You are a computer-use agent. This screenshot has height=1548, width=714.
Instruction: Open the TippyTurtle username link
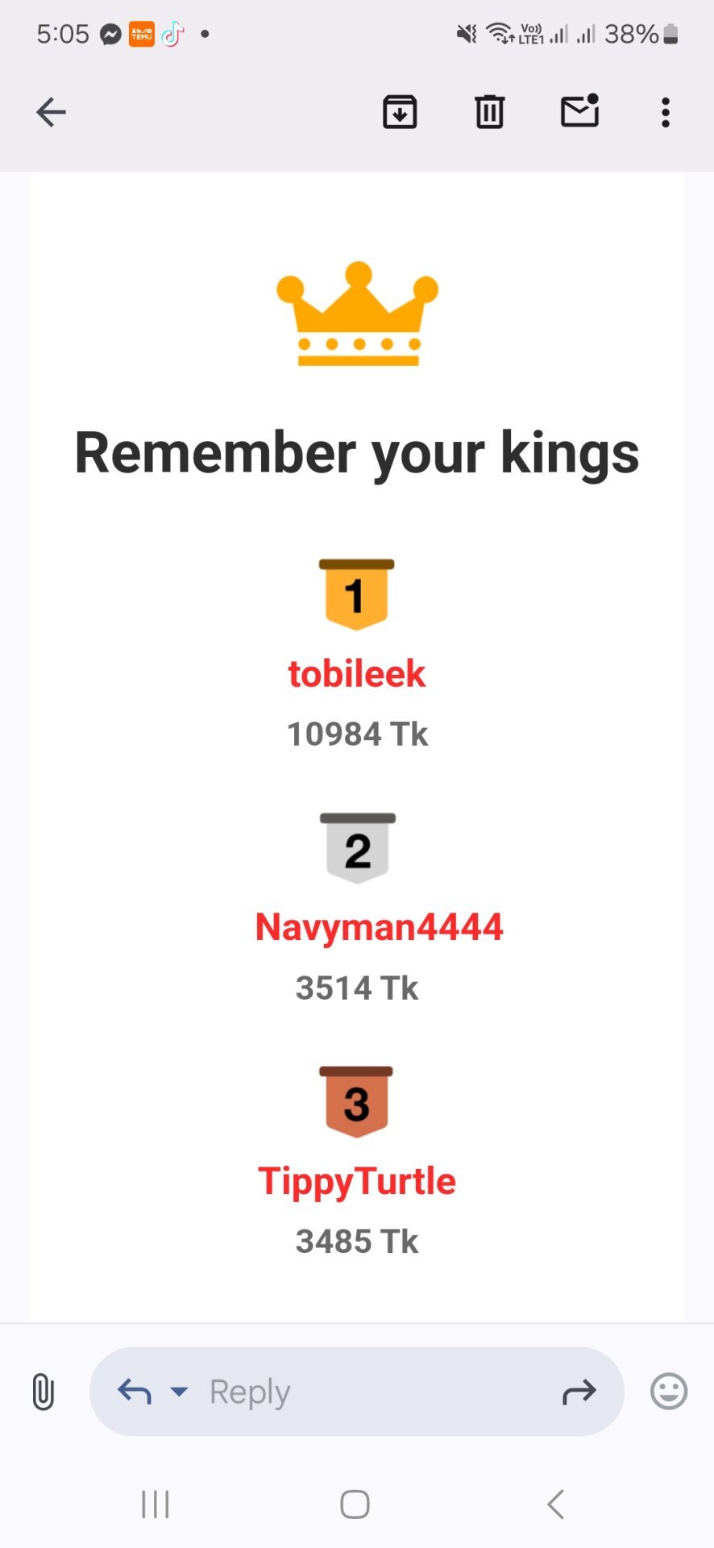(x=357, y=1182)
